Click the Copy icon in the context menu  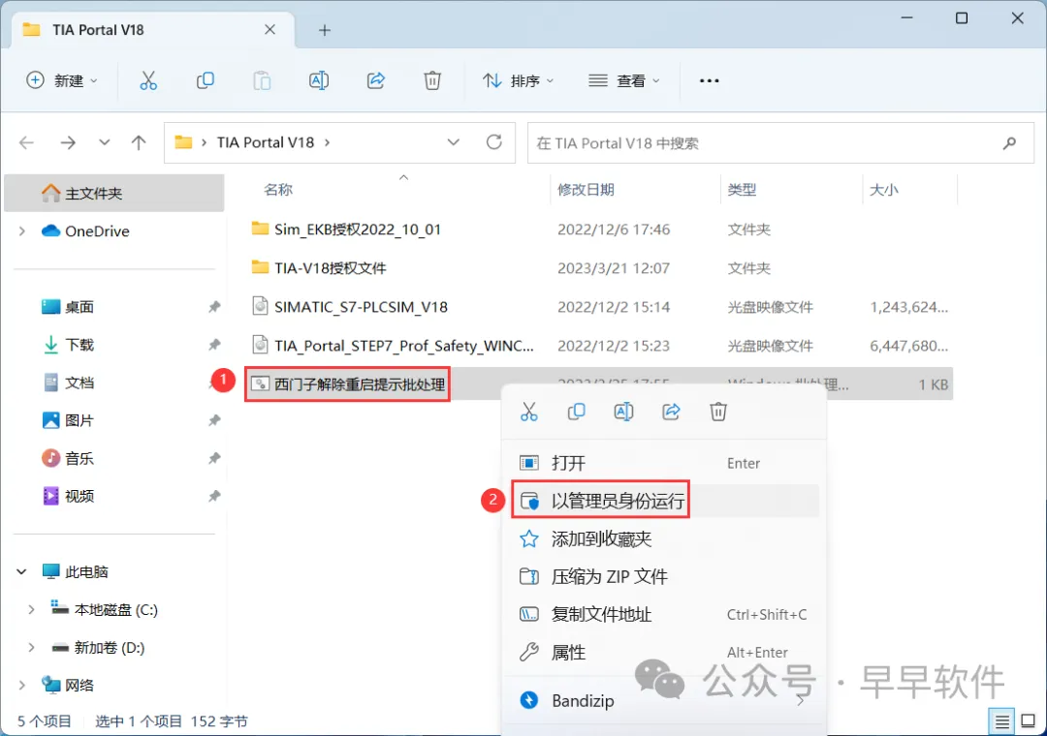(576, 412)
